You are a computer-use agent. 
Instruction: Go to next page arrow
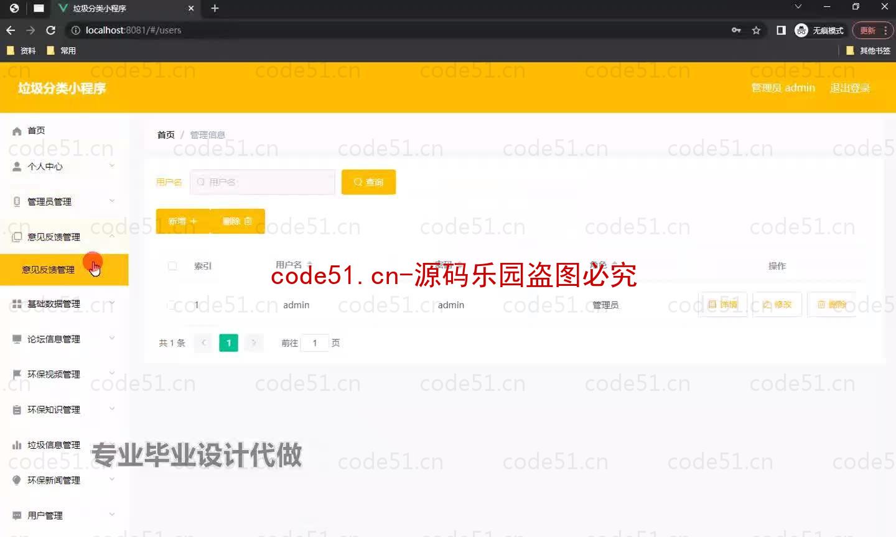(x=254, y=343)
